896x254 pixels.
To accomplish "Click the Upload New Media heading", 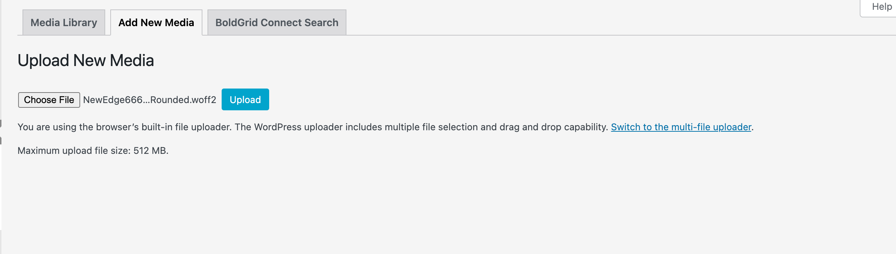I will point(86,60).
